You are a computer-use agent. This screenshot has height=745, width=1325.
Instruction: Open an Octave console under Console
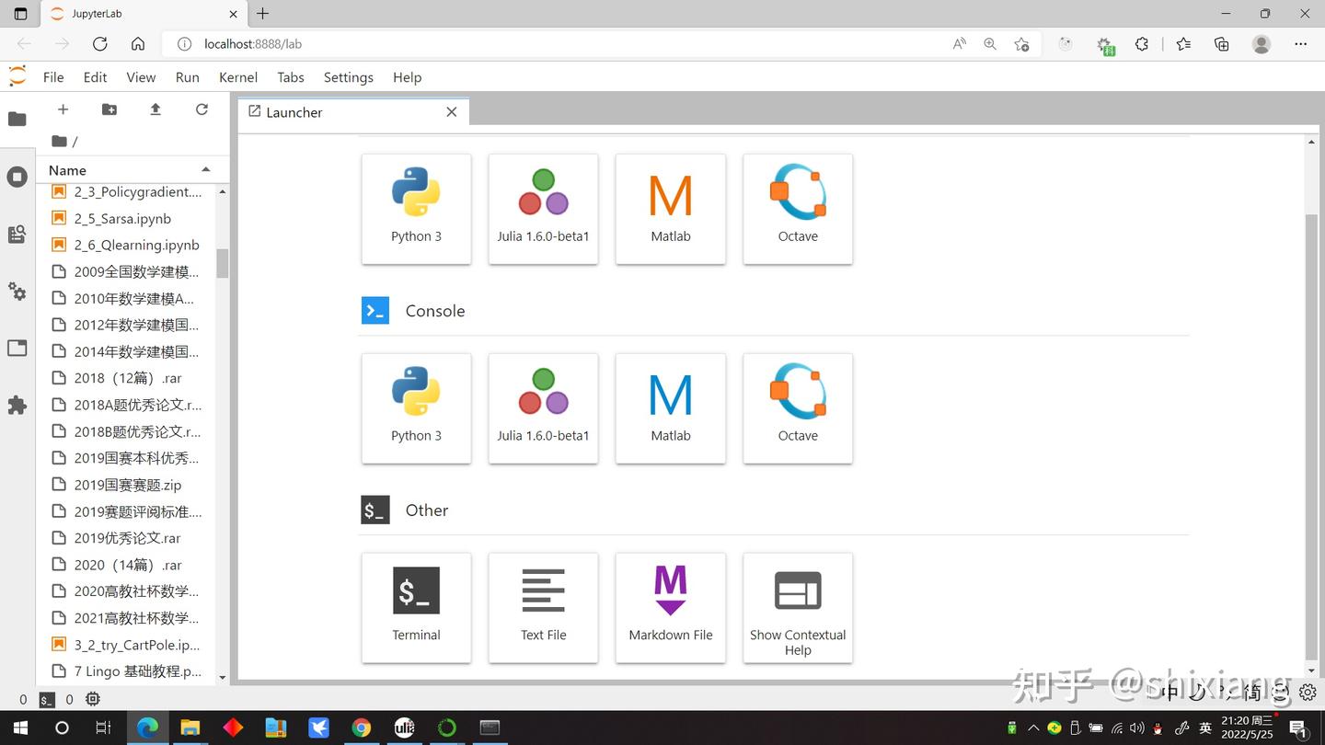[798, 408]
